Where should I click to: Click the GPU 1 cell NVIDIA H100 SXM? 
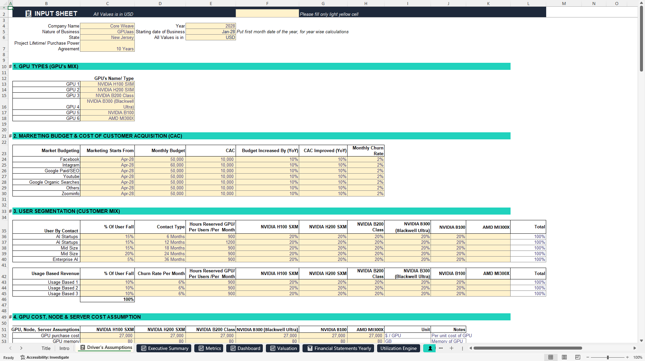click(108, 84)
